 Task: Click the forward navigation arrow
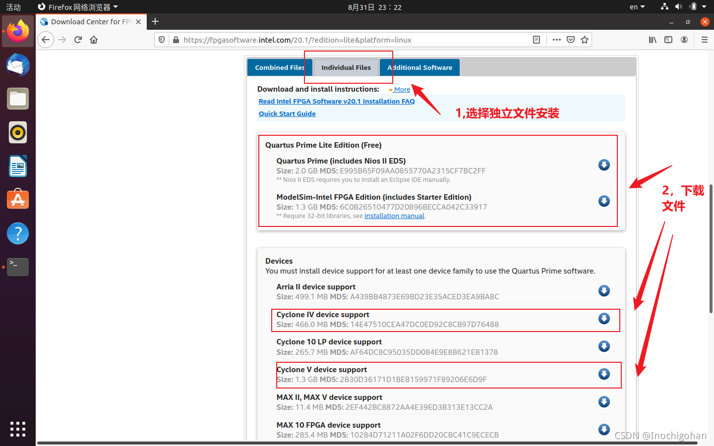[62, 40]
